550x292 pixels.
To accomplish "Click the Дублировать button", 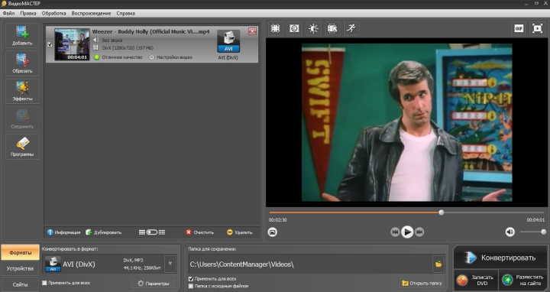I will (x=104, y=232).
